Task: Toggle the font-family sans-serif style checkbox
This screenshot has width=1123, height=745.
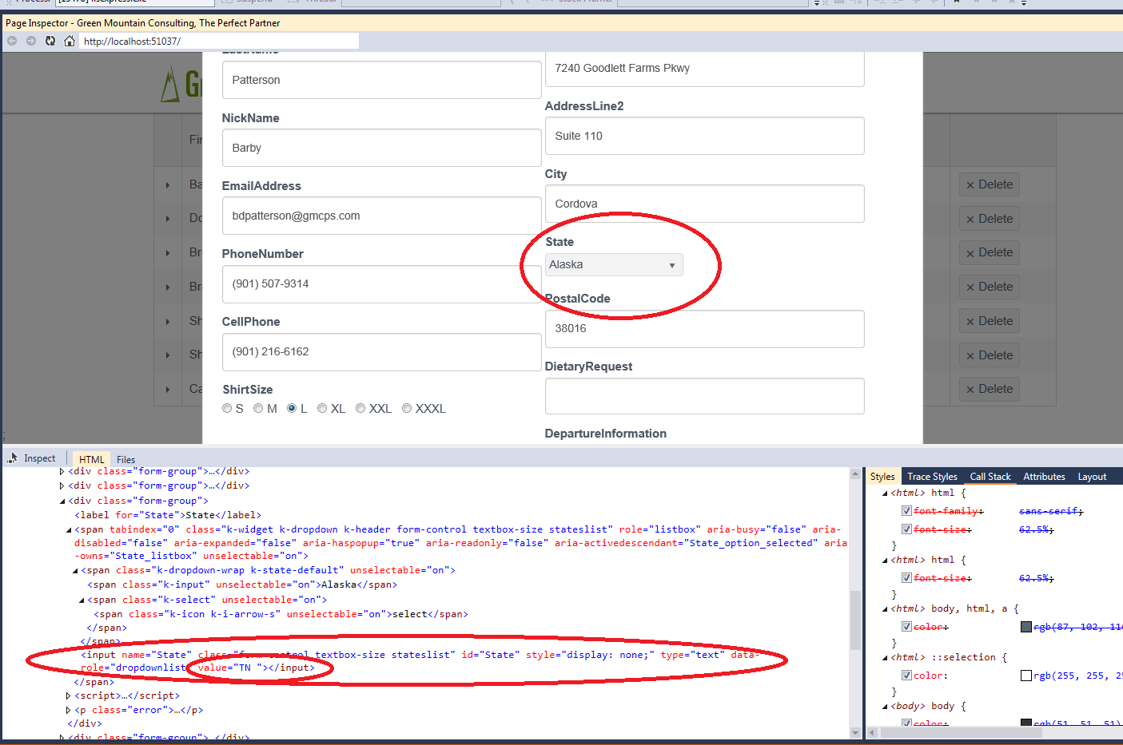Action: (x=906, y=510)
